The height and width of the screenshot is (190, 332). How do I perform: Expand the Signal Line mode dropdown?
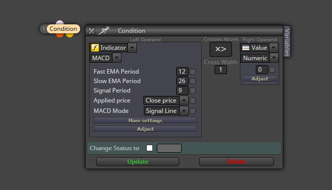pyautogui.click(x=184, y=110)
